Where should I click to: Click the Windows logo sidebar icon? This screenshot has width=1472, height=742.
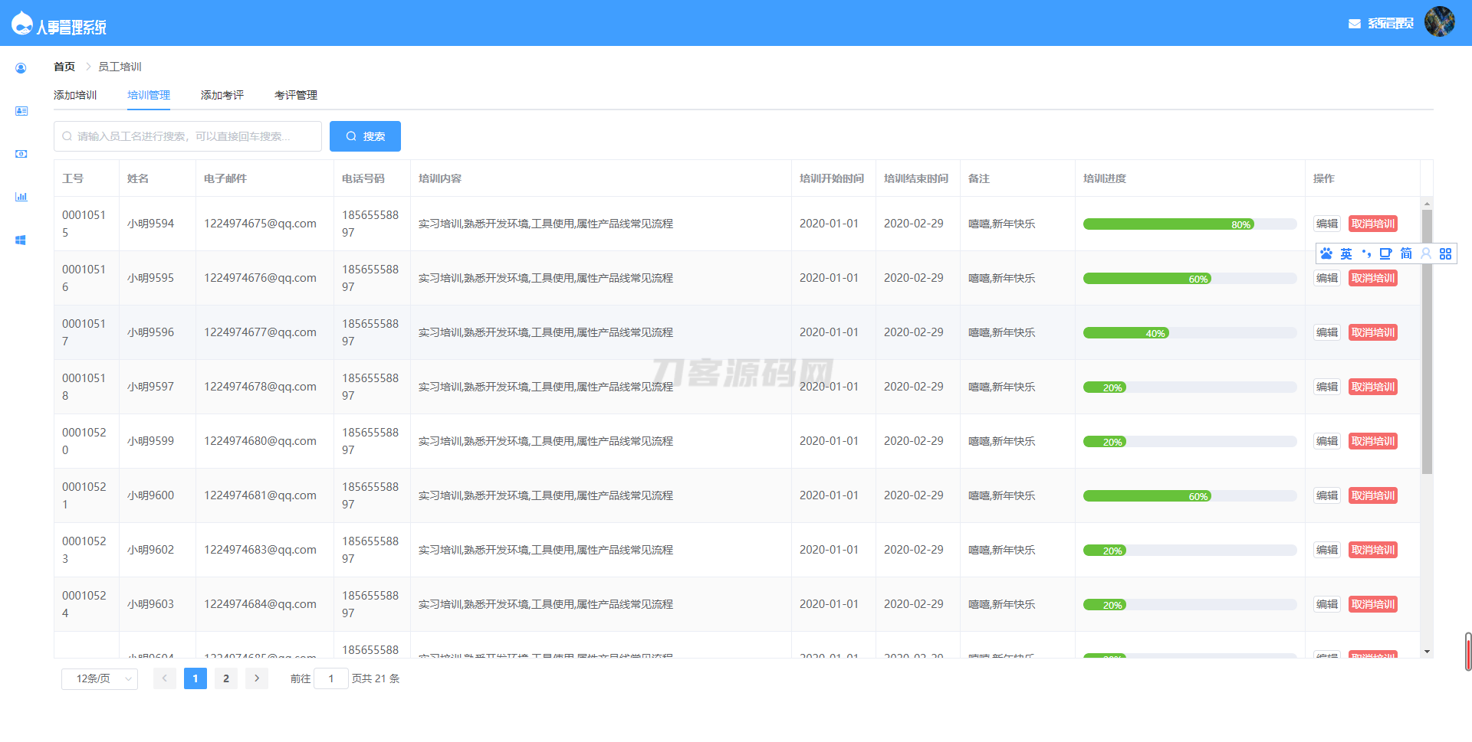(21, 240)
